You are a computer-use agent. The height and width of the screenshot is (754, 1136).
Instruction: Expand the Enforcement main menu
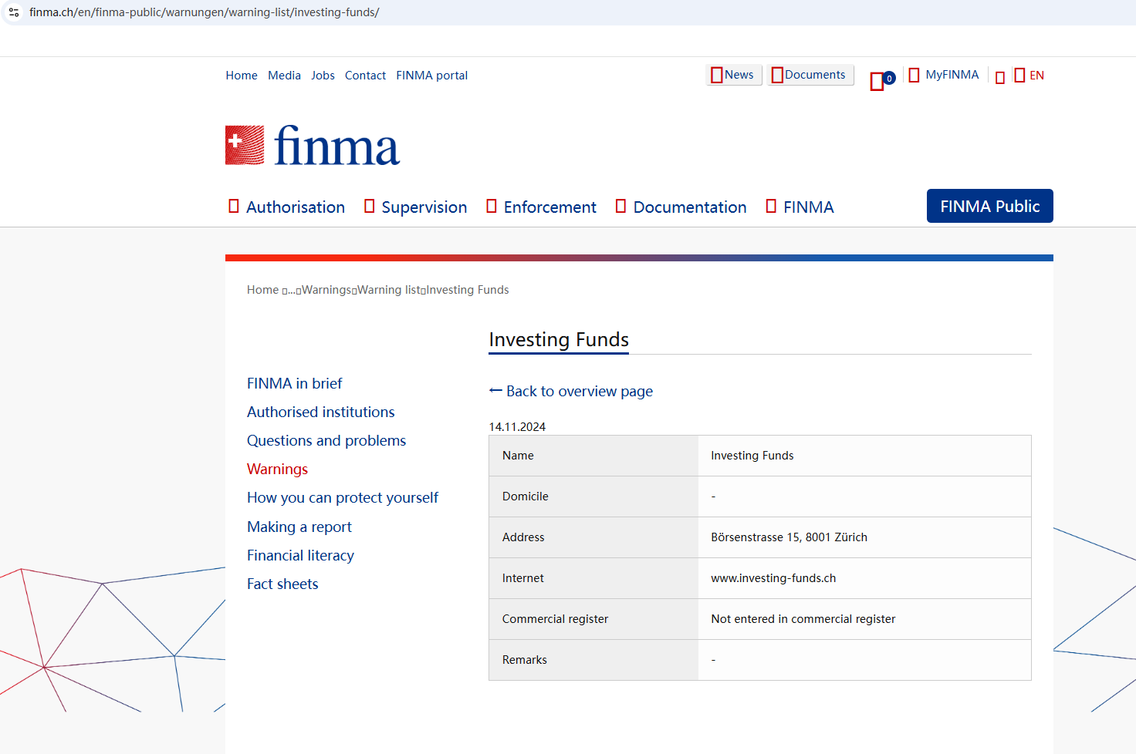542,207
